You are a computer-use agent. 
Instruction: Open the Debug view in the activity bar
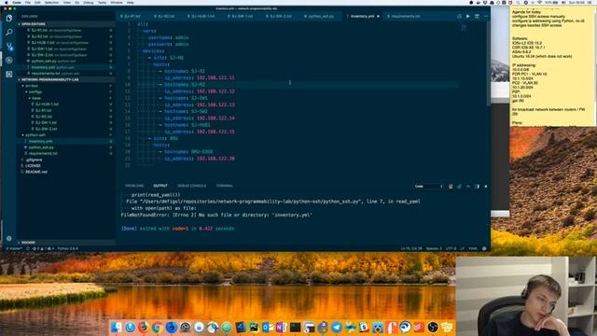point(9,60)
